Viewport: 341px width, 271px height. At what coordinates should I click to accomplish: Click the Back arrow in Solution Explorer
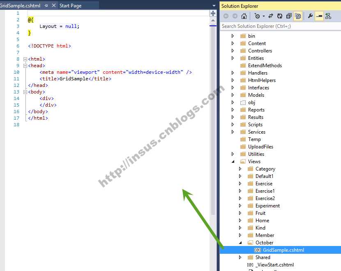[226, 16]
